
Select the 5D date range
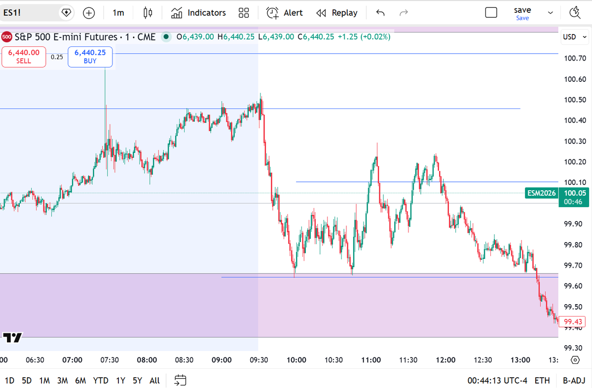[27, 381]
